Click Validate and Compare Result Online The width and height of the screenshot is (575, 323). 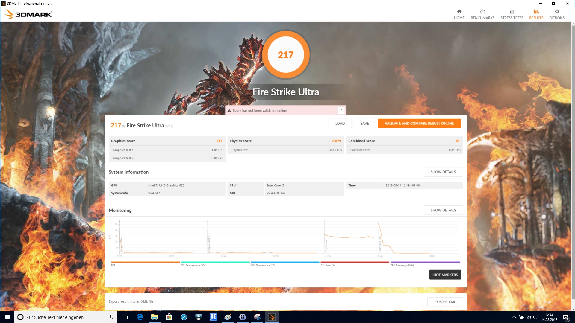point(419,123)
